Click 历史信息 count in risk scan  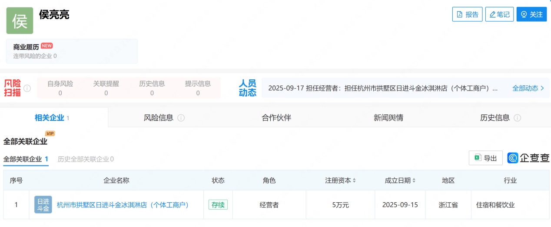click(152, 93)
